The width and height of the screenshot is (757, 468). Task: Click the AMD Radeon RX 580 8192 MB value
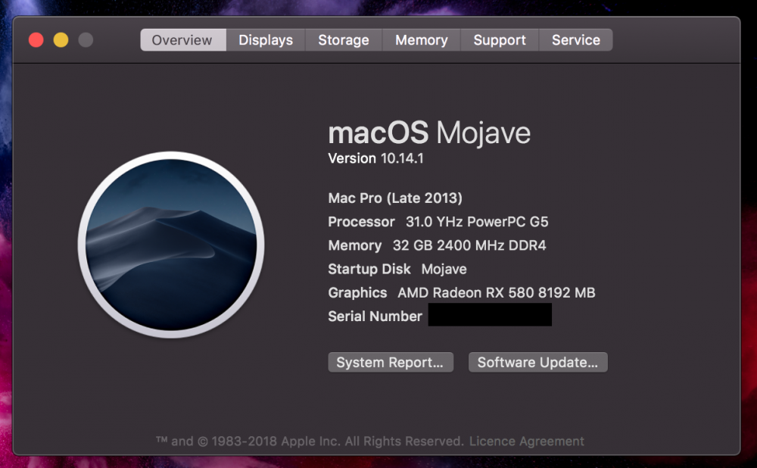pyautogui.click(x=497, y=292)
